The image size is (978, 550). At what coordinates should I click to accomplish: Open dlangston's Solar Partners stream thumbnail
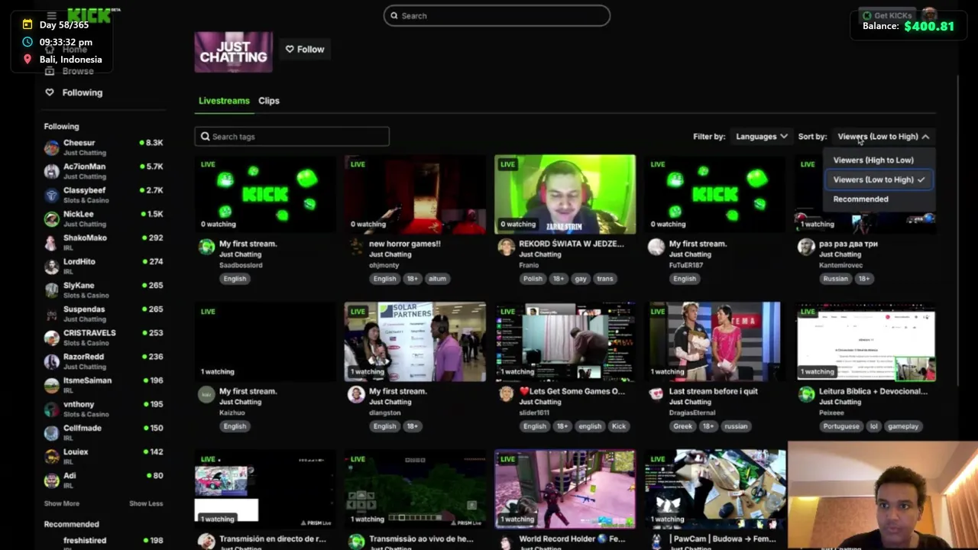[x=415, y=341]
